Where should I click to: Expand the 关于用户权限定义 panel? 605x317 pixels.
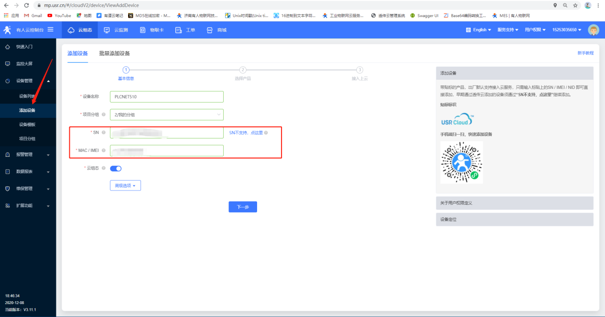(x=514, y=203)
